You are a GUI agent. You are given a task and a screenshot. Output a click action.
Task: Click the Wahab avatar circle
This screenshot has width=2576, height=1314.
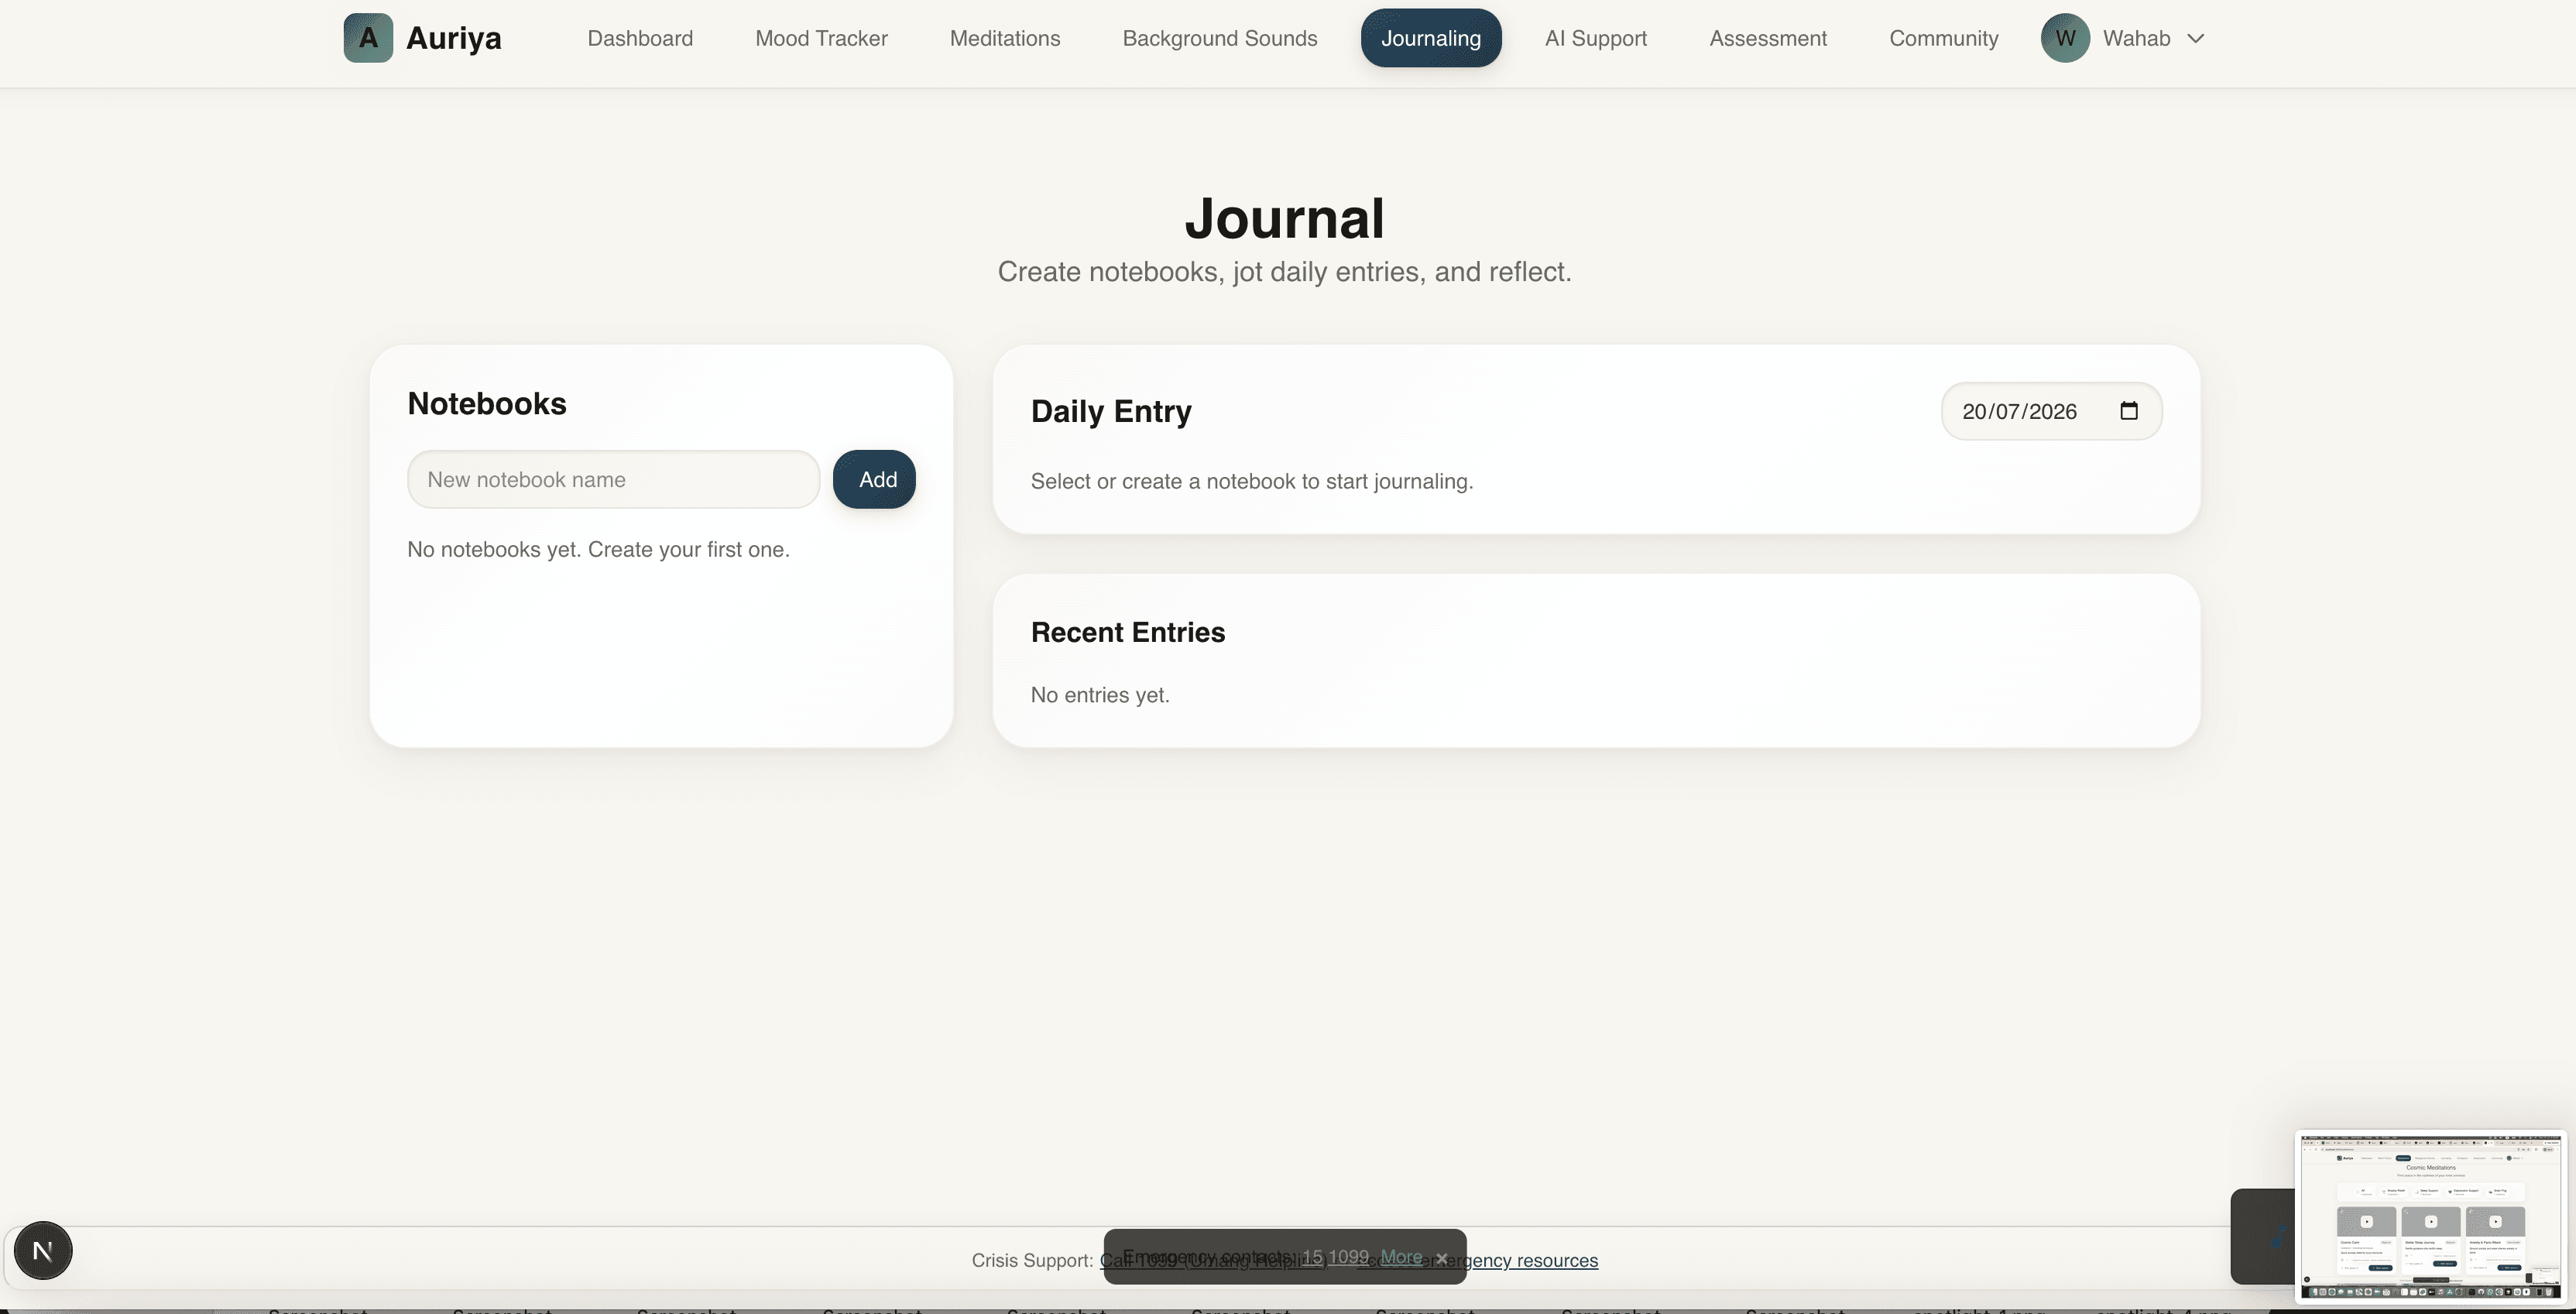pos(2065,38)
